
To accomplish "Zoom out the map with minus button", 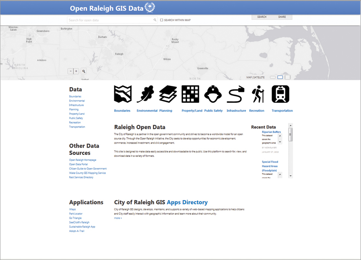I will pos(70,71).
